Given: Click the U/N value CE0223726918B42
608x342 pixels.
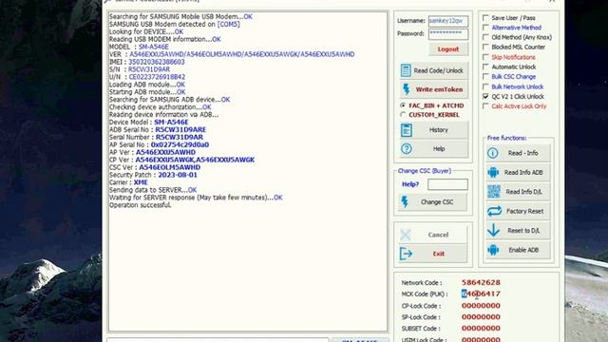Looking at the screenshot, I should [x=157, y=77].
